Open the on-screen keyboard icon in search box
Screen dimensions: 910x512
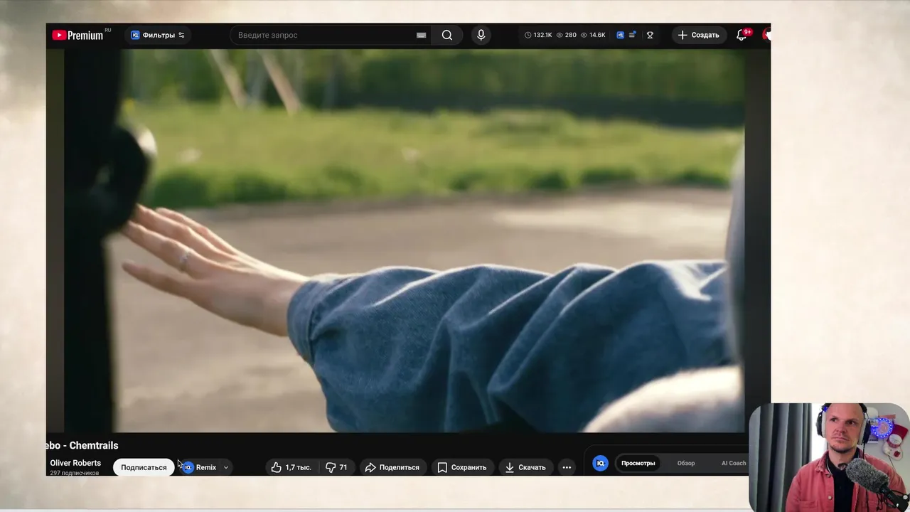click(x=421, y=35)
